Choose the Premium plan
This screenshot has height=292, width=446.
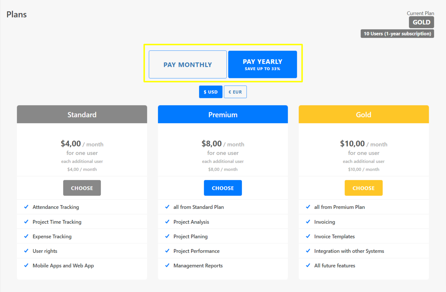(x=223, y=188)
